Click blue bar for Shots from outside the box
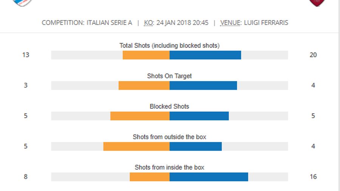The image size is (340, 191). tap(196, 146)
